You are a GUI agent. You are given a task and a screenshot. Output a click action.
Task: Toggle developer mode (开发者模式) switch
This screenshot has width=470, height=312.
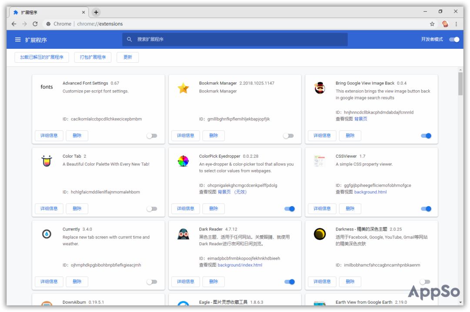[454, 39]
